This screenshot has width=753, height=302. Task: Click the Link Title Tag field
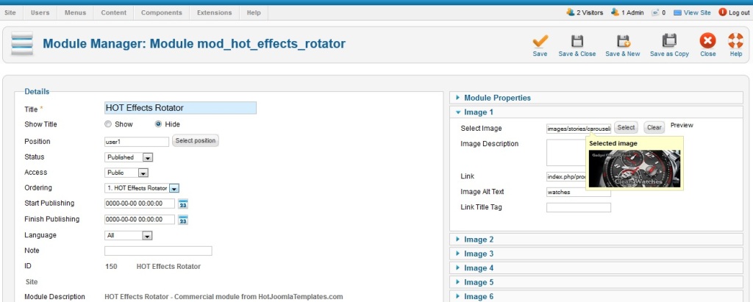[579, 207]
